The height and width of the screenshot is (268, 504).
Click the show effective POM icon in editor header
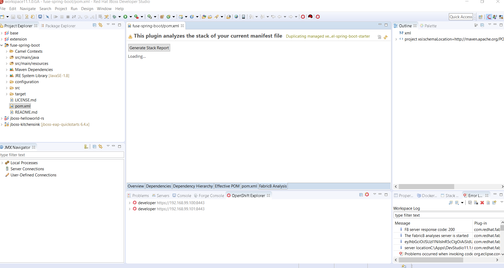point(379,37)
